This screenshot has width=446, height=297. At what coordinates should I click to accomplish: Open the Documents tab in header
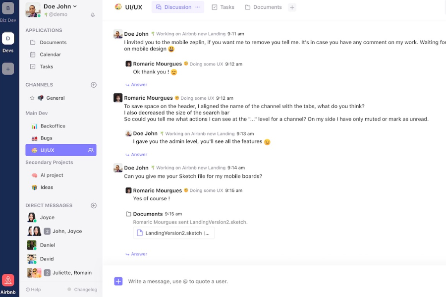[264, 7]
